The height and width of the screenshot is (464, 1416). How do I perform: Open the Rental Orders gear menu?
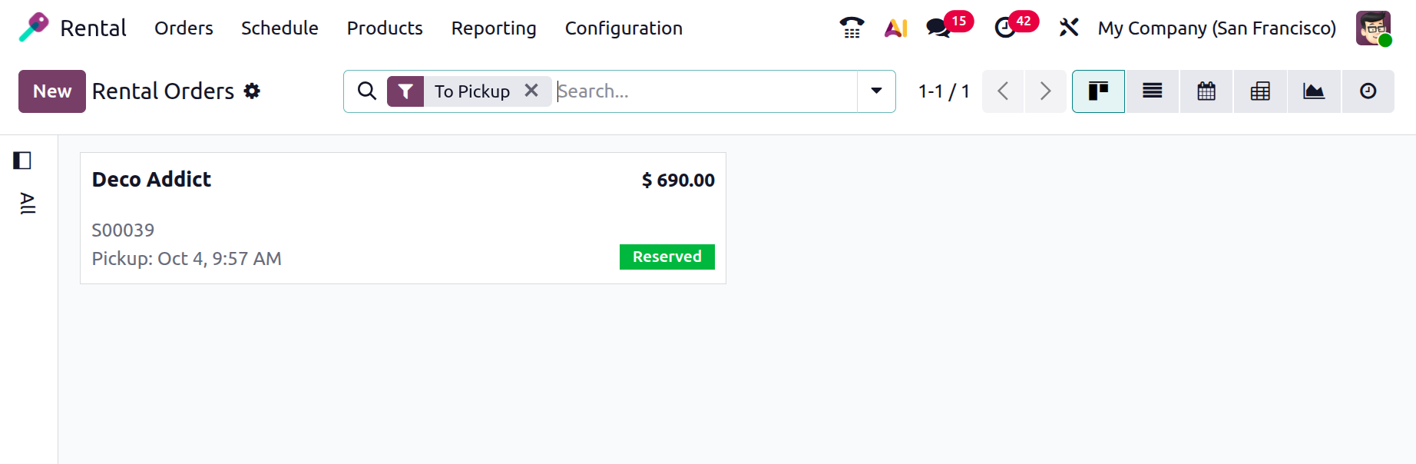coord(252,91)
